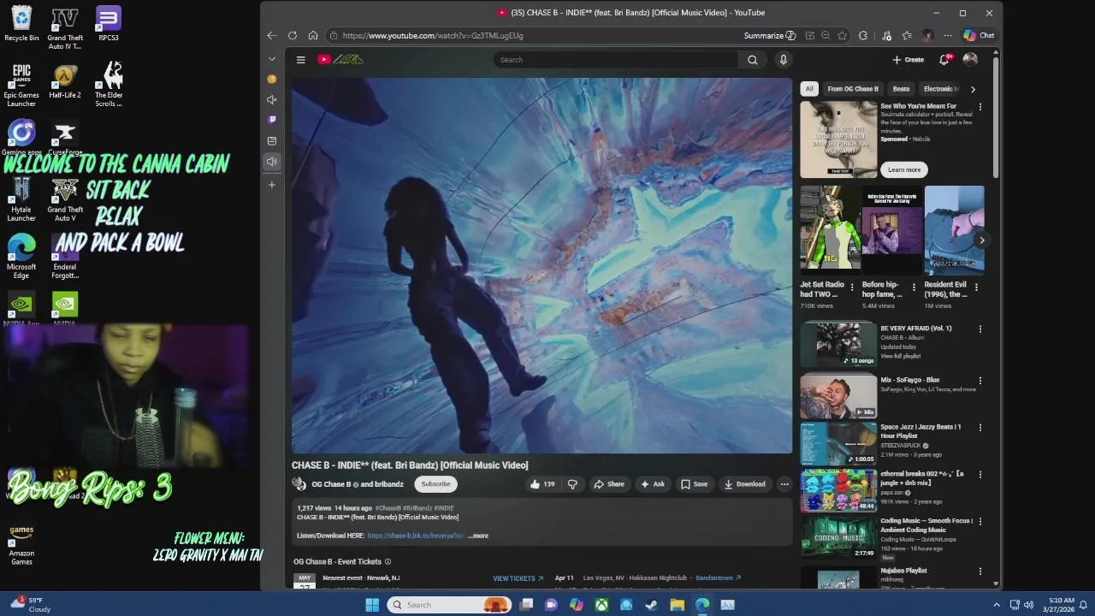The height and width of the screenshot is (616, 1095).
Task: Click the browser address bar URL
Action: 432,36
